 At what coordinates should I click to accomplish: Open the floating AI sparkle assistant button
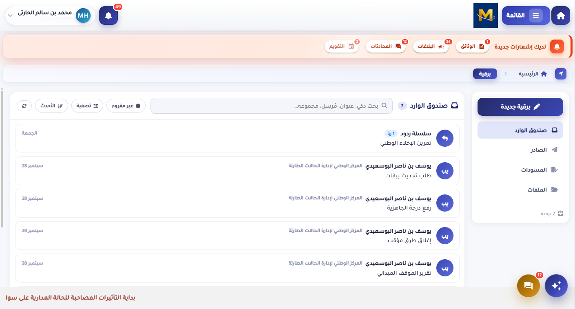[x=556, y=286]
